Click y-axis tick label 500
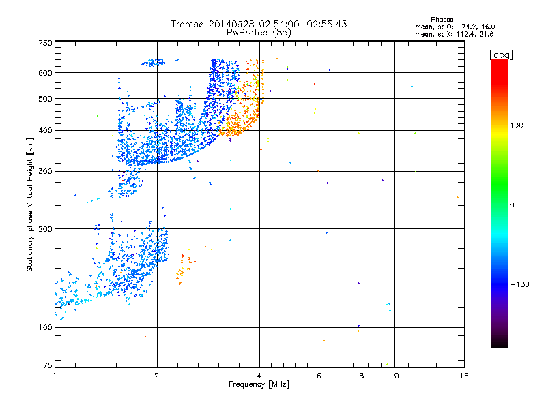The height and width of the screenshot is (409, 546). click(x=46, y=99)
